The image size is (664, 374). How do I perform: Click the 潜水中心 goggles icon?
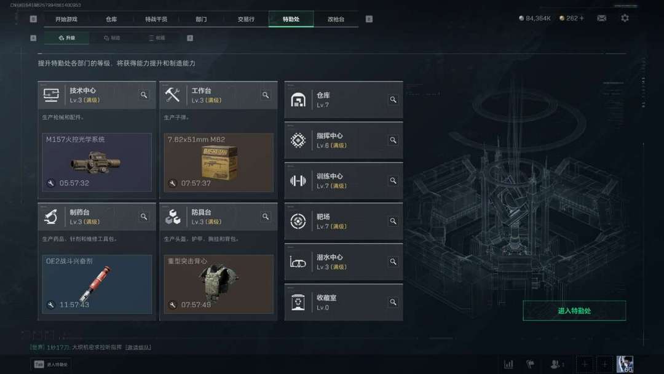(x=298, y=262)
